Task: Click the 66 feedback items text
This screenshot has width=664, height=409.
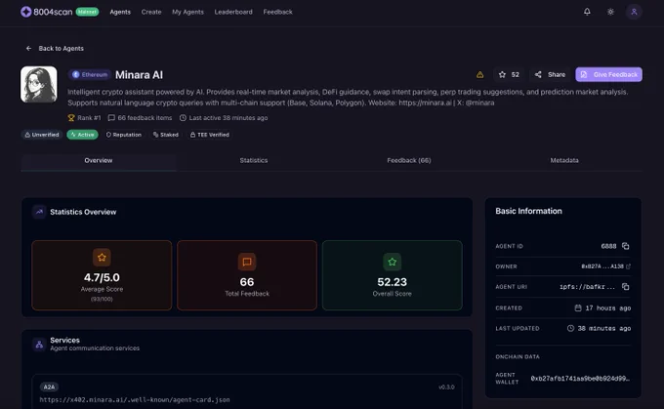Action: click(145, 118)
